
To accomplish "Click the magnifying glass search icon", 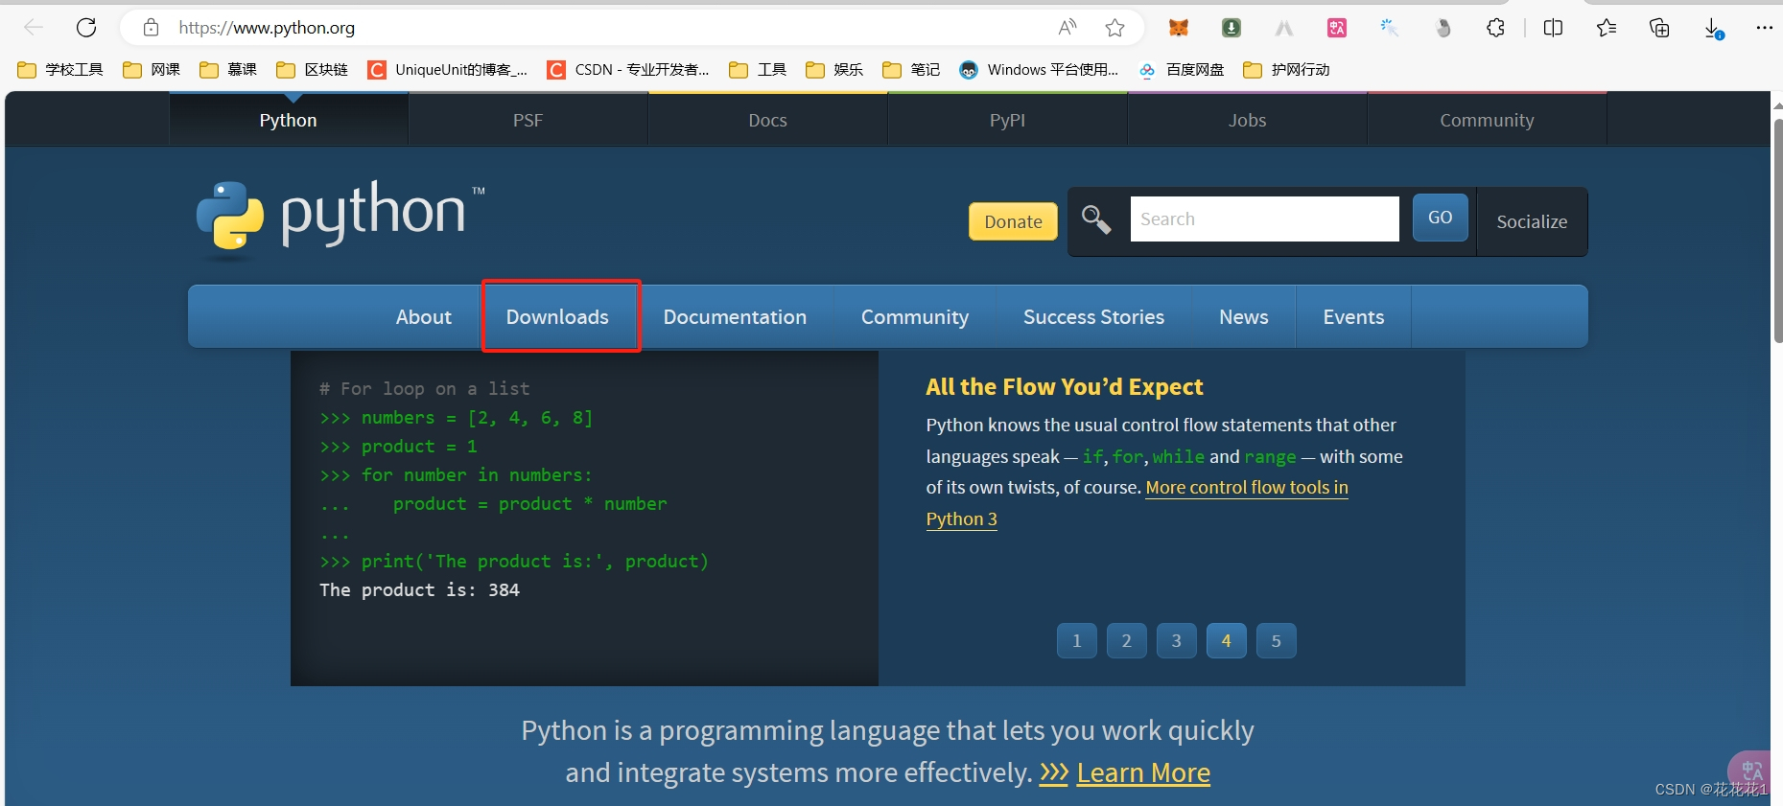I will [x=1096, y=219].
